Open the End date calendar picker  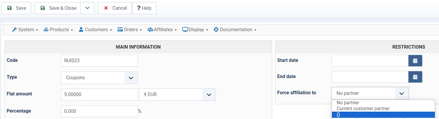tap(415, 77)
